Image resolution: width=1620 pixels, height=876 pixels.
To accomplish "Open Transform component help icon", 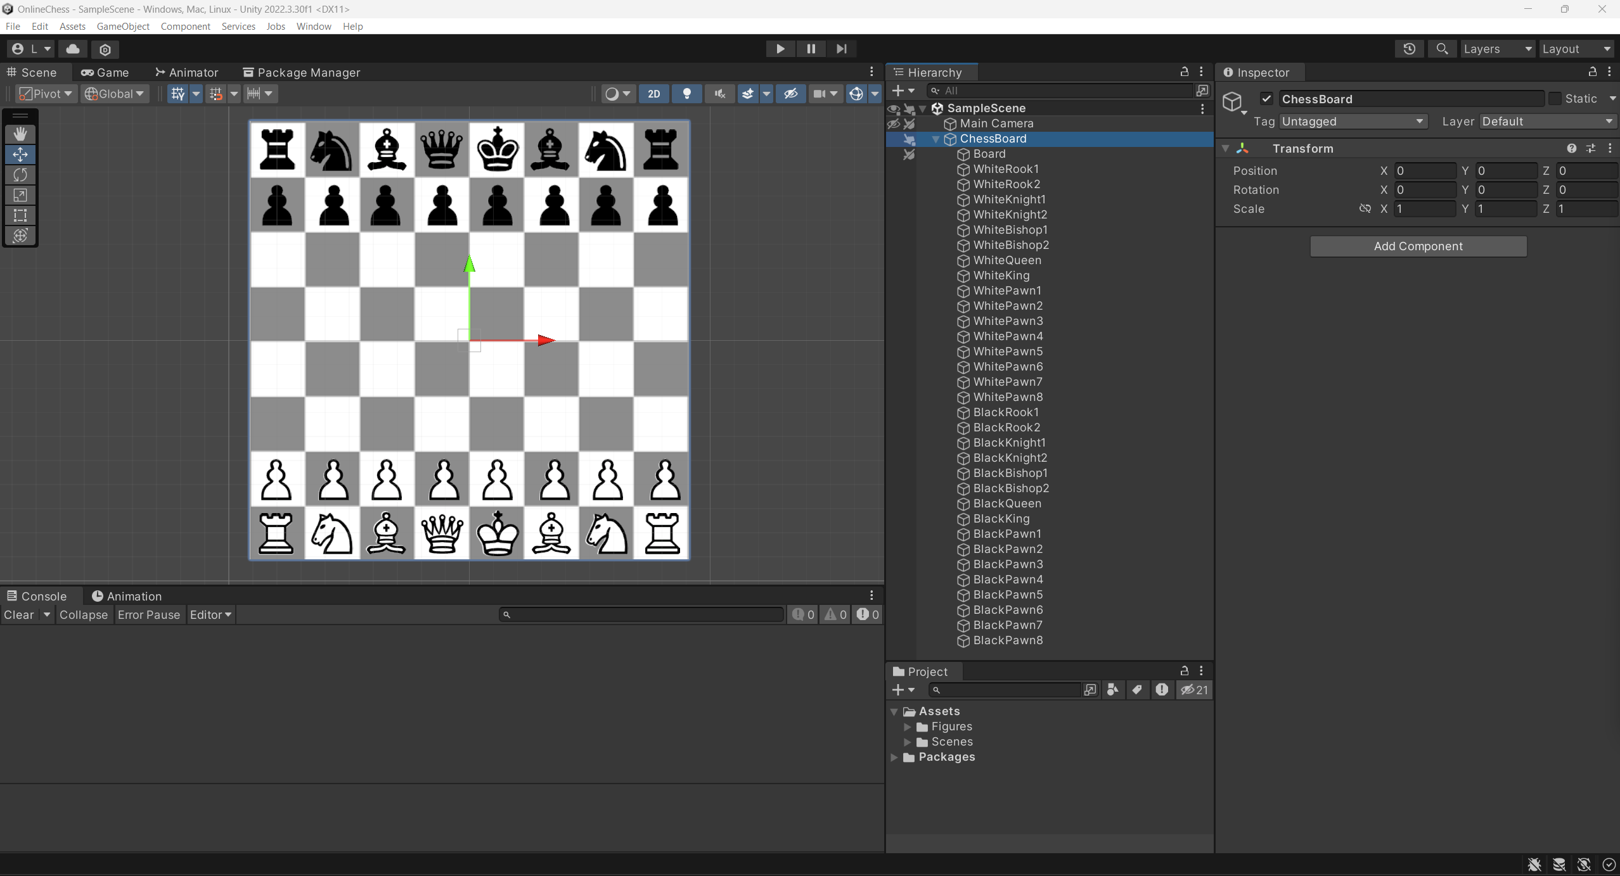I will [1571, 148].
